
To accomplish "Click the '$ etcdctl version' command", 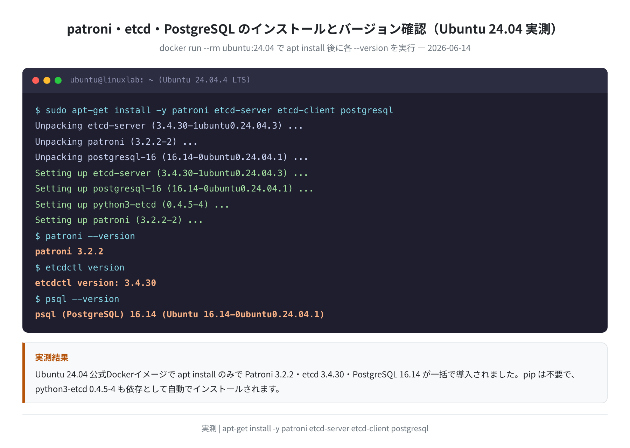I will pyautogui.click(x=80, y=268).
